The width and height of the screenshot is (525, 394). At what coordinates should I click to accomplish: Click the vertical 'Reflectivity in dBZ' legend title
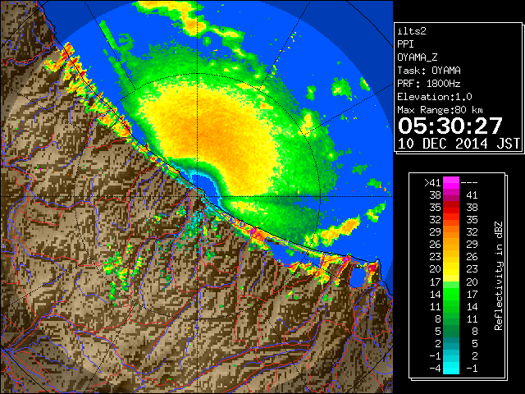point(499,276)
